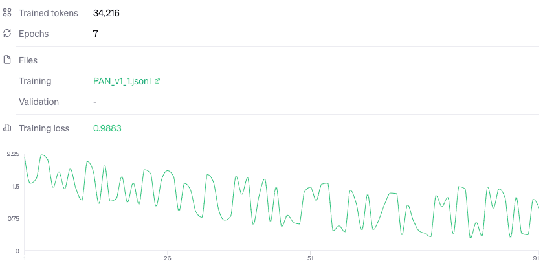Viewport: 543px width, 263px height.
Task: Click the Validation row label
Action: coord(39,102)
